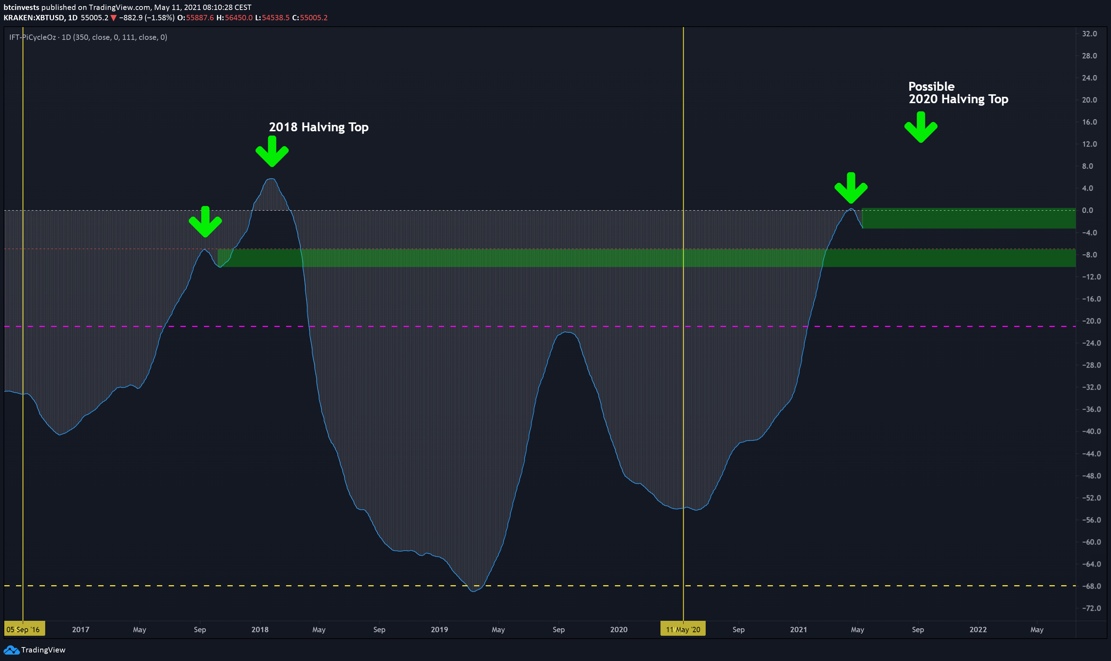Click the KRAKEN:XBTUSD symbol label
The height and width of the screenshot is (661, 1111).
pos(34,18)
